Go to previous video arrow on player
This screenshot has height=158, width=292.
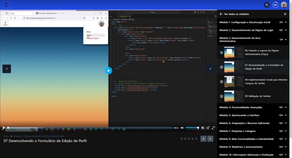click(7, 69)
